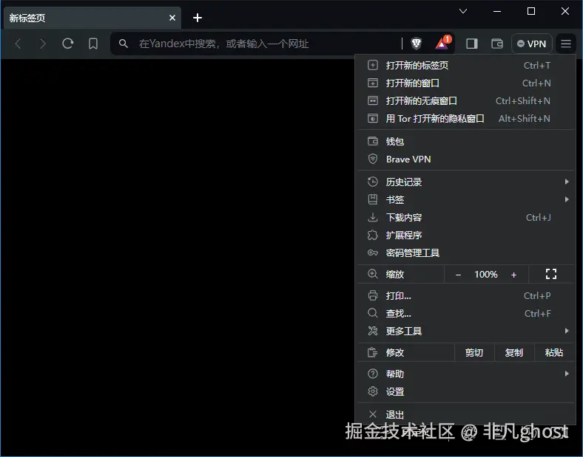Click the search magnifier icon in address bar
Image resolution: width=583 pixels, height=457 pixels.
point(124,44)
